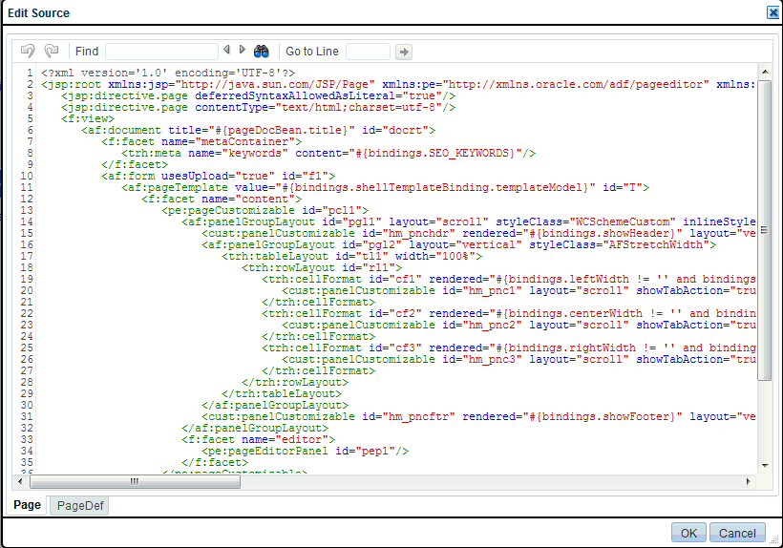The height and width of the screenshot is (548, 783).
Task: Click the vertical scrollbar thumb
Action: coord(765,230)
